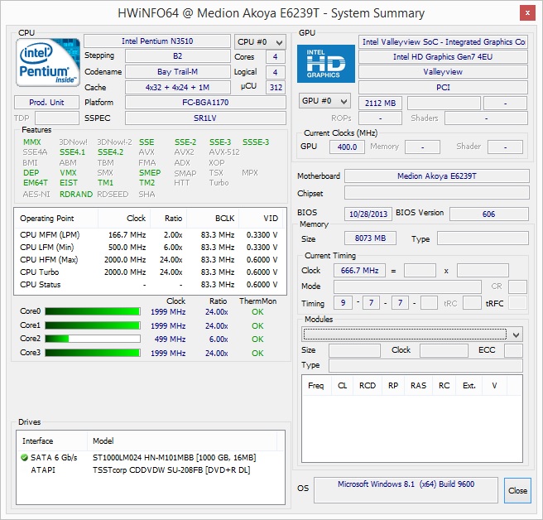Click the SSE4.2 feature label

pyautogui.click(x=110, y=152)
